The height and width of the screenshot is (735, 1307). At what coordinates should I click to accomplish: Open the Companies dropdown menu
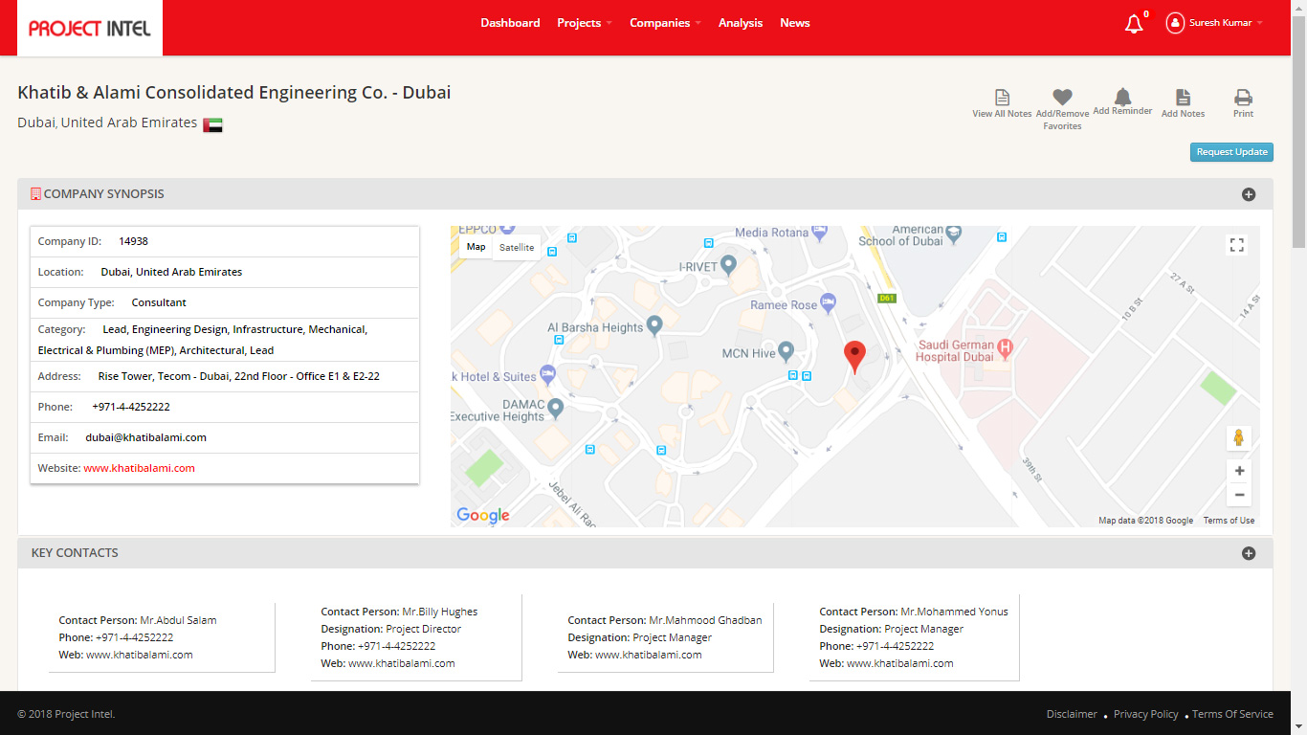click(665, 23)
